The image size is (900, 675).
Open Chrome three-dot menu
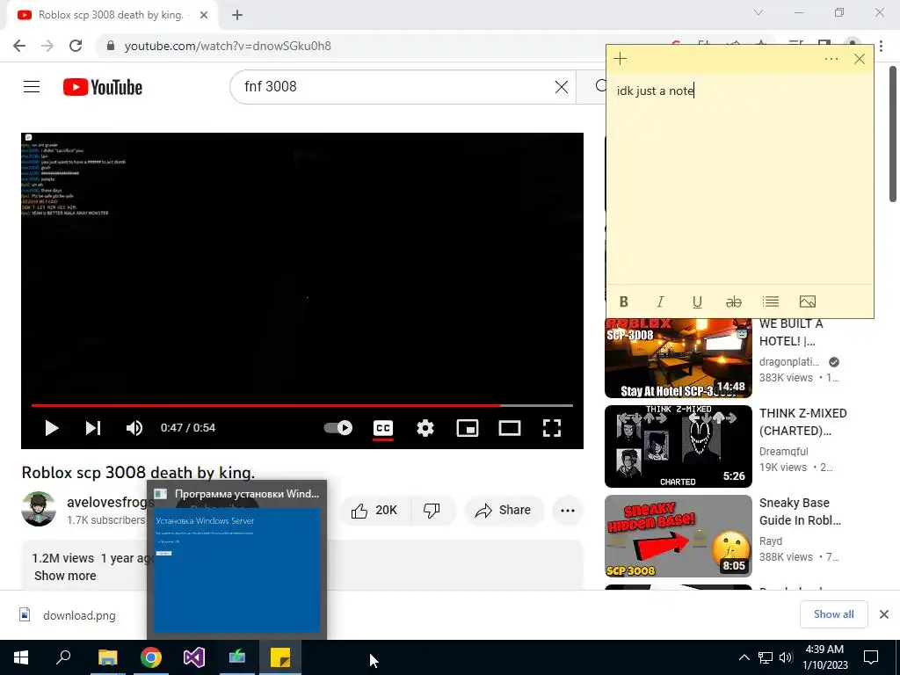(x=881, y=46)
